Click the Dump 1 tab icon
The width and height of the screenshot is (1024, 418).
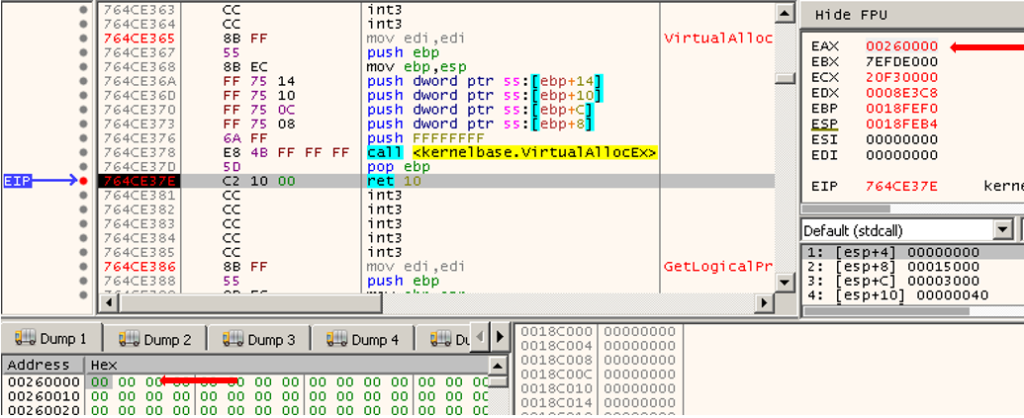click(25, 338)
